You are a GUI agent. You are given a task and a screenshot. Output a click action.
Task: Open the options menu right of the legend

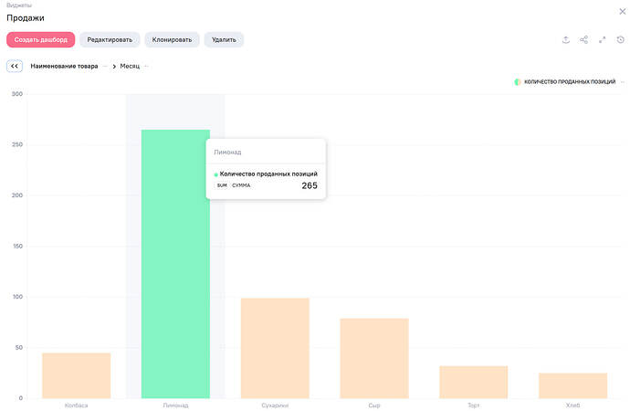[623, 82]
